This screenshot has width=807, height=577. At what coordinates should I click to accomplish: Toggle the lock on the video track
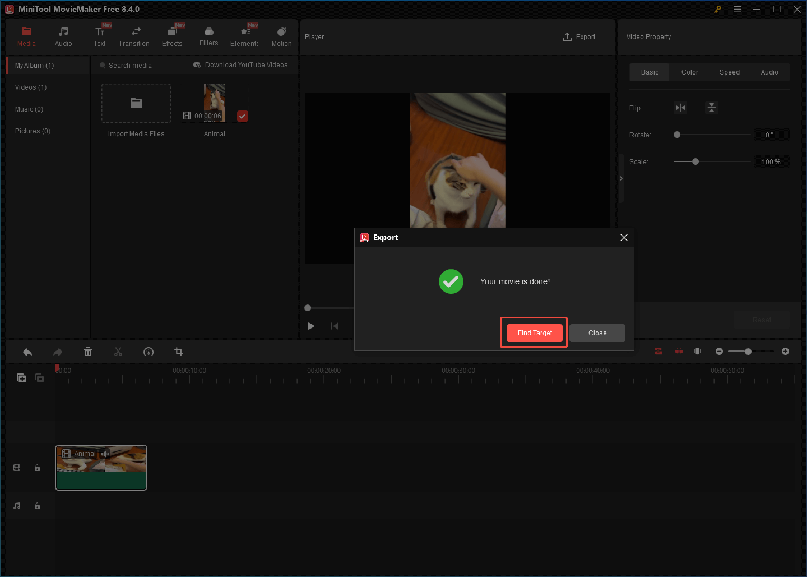tap(37, 467)
